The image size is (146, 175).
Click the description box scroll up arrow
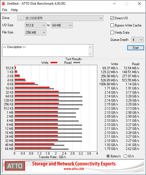[90, 47]
